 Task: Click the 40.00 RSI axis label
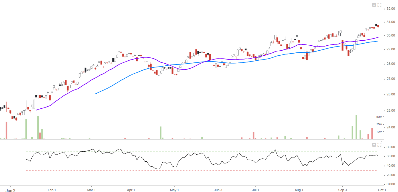click(x=391, y=166)
